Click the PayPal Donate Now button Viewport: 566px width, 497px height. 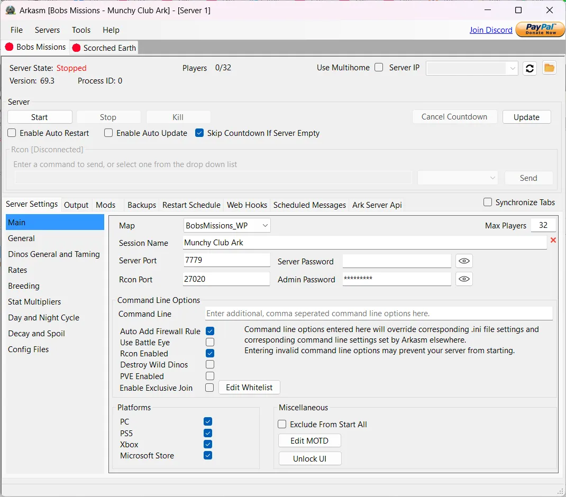coord(540,29)
